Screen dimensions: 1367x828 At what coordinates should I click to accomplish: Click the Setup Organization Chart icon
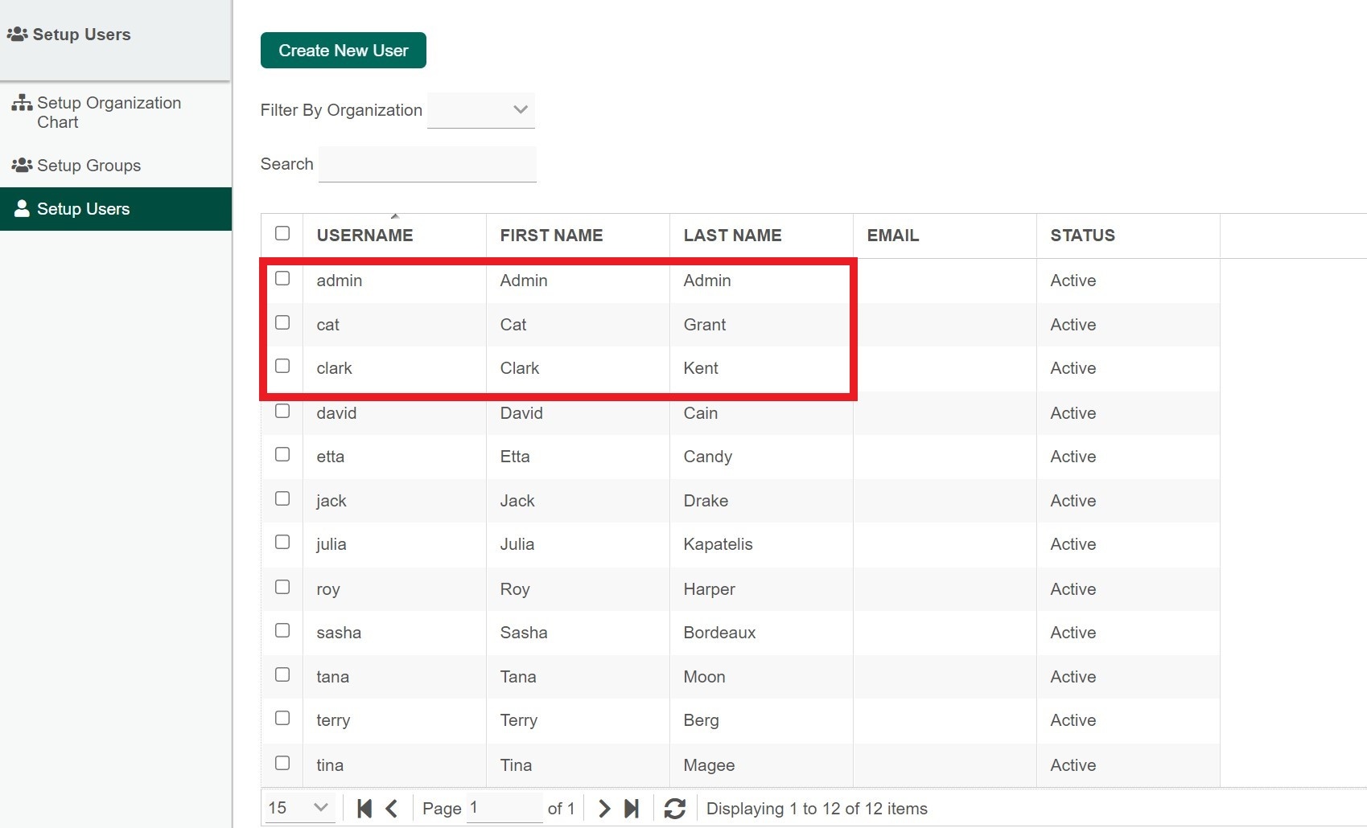(x=22, y=103)
